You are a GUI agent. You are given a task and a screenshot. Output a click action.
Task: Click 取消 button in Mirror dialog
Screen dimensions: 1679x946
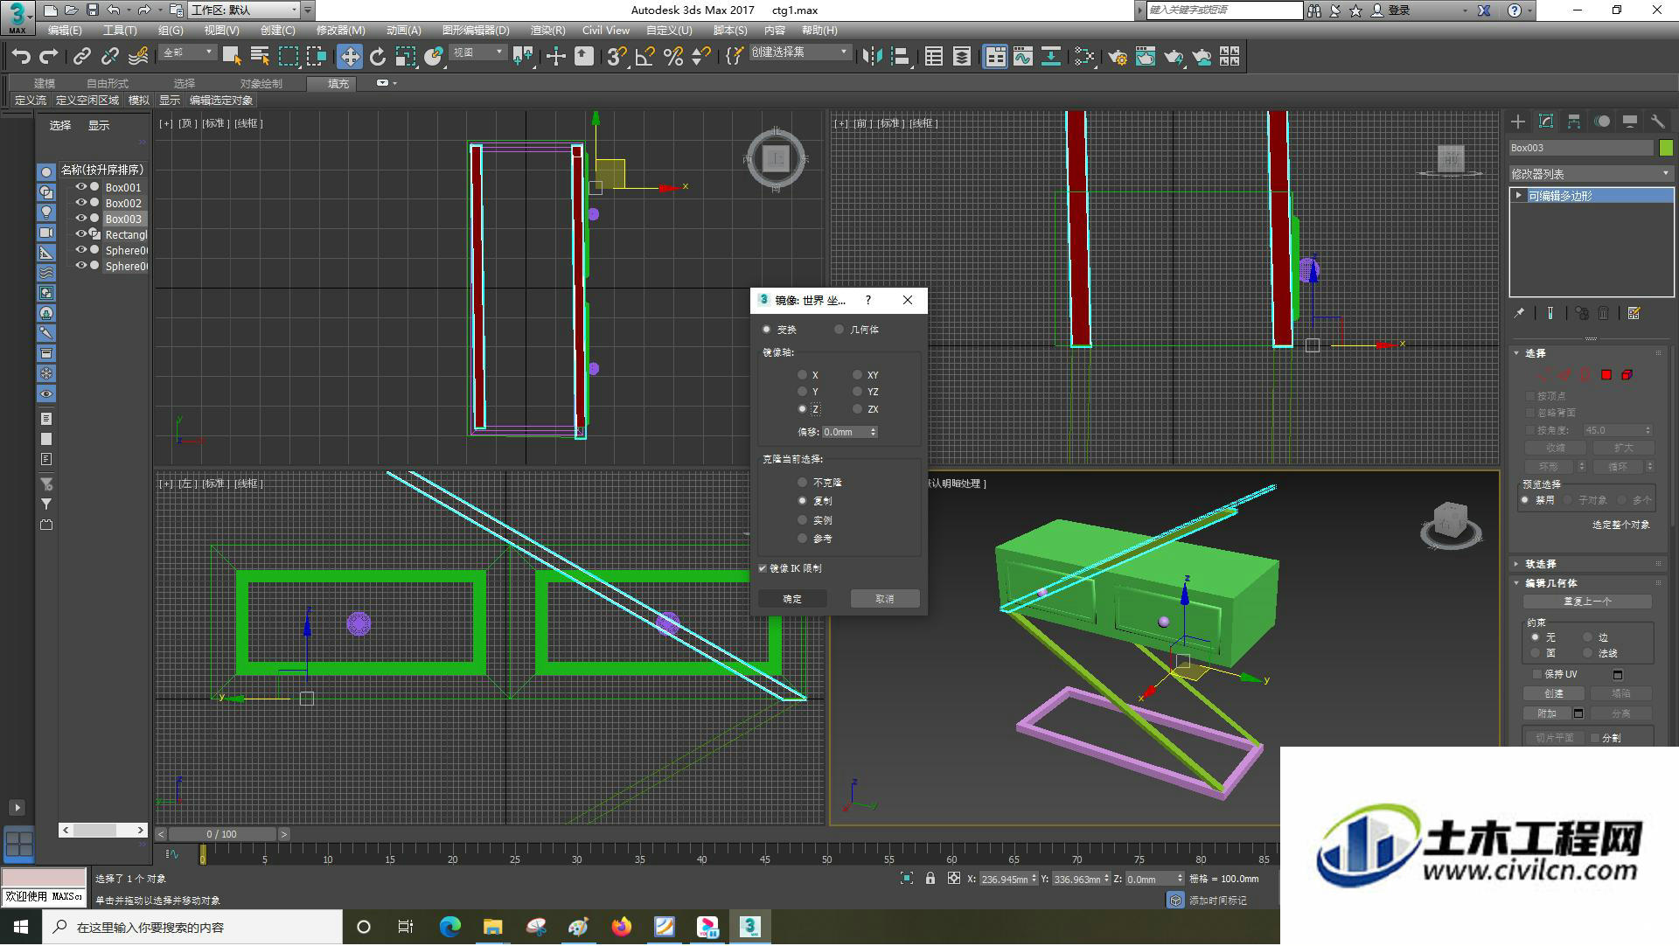coord(885,599)
